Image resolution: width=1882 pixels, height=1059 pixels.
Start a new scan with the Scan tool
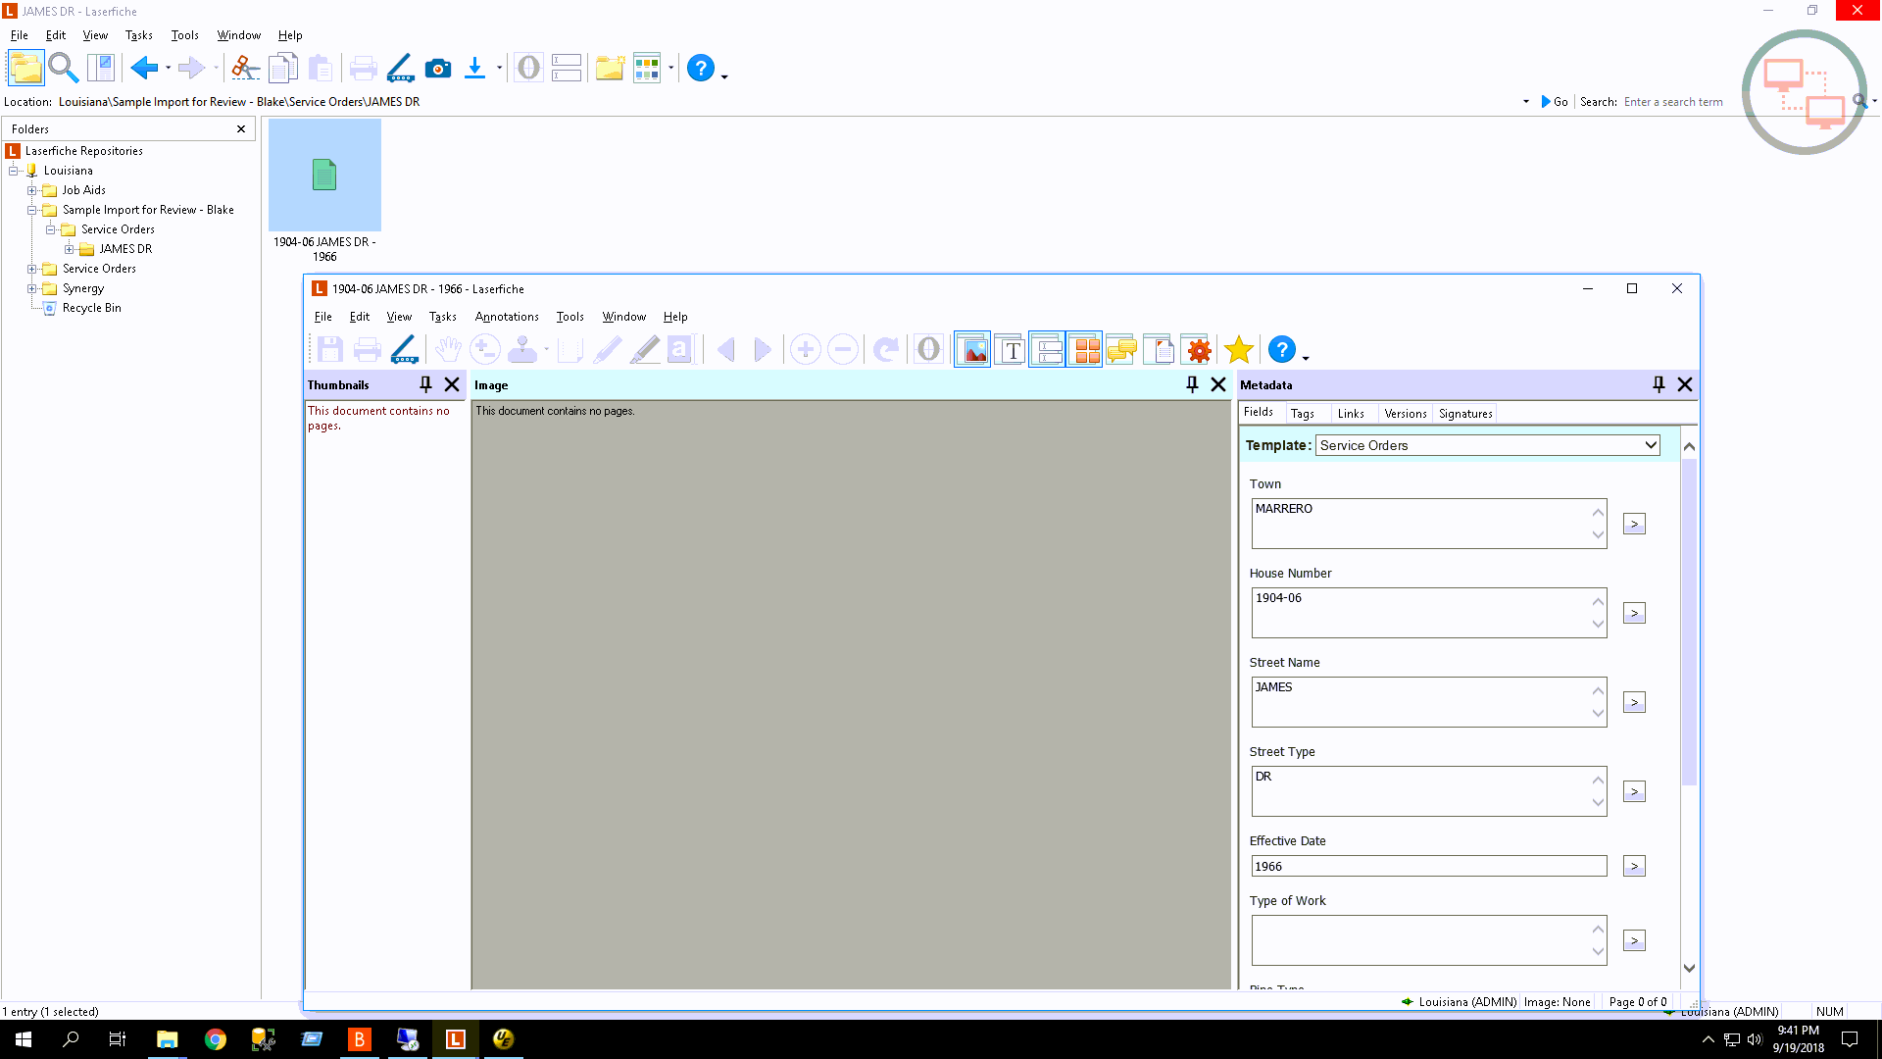tap(400, 68)
